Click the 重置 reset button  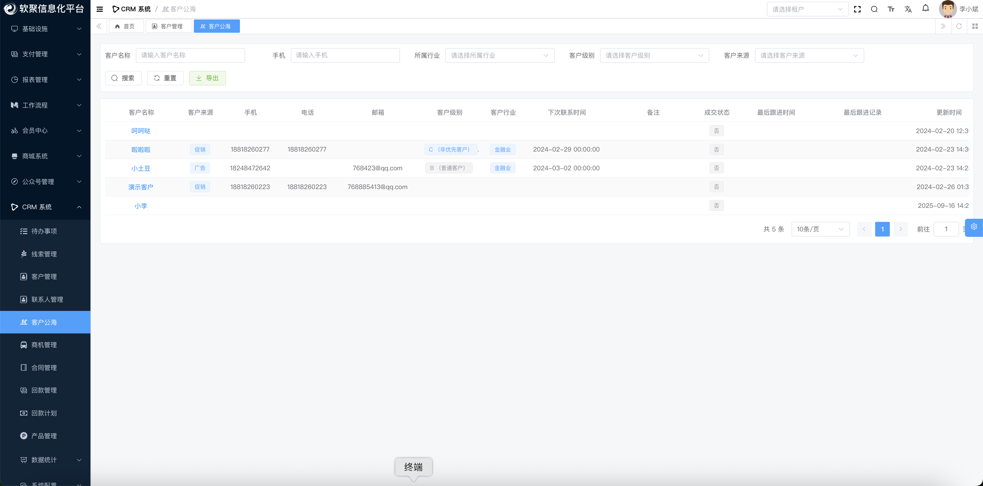click(x=165, y=78)
